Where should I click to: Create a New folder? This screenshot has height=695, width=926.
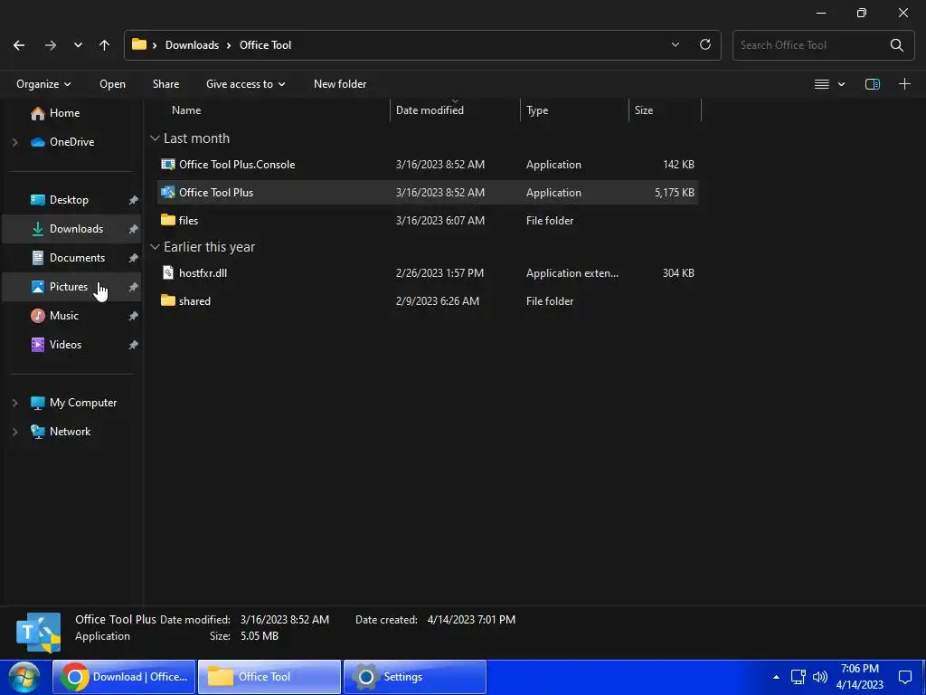point(340,84)
